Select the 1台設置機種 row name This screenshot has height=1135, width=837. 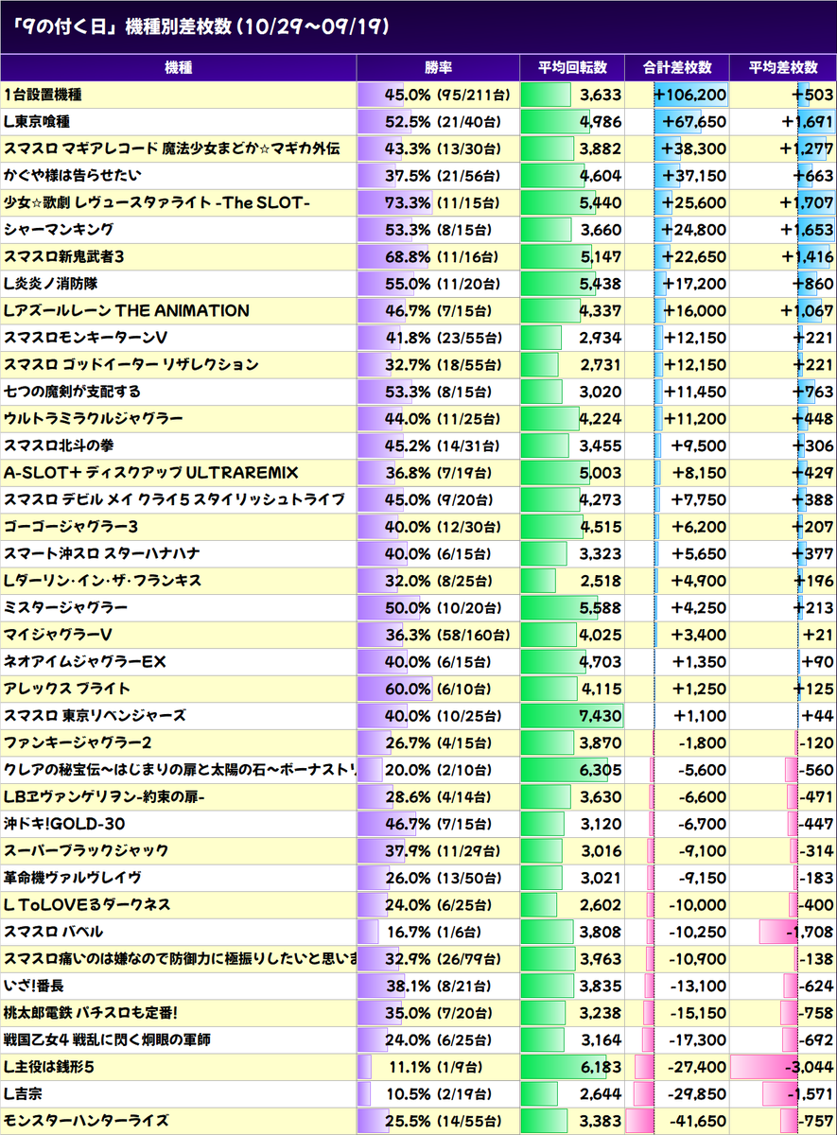(x=43, y=95)
